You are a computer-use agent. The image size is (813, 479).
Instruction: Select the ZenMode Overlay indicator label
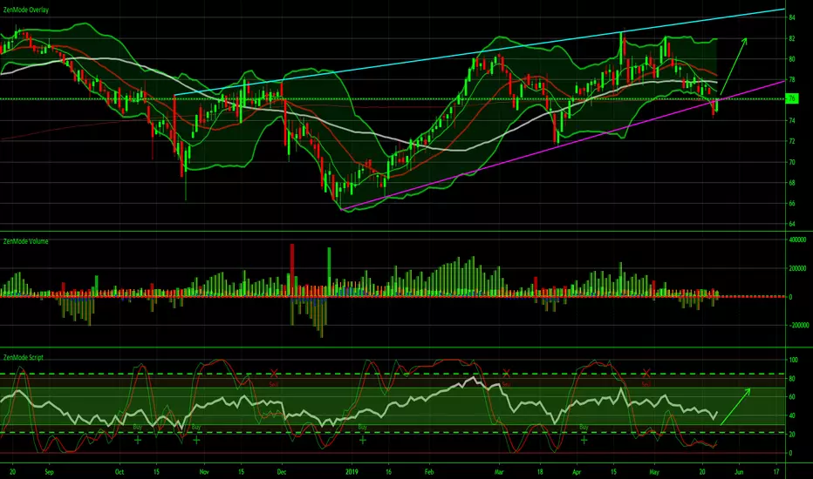pos(26,10)
